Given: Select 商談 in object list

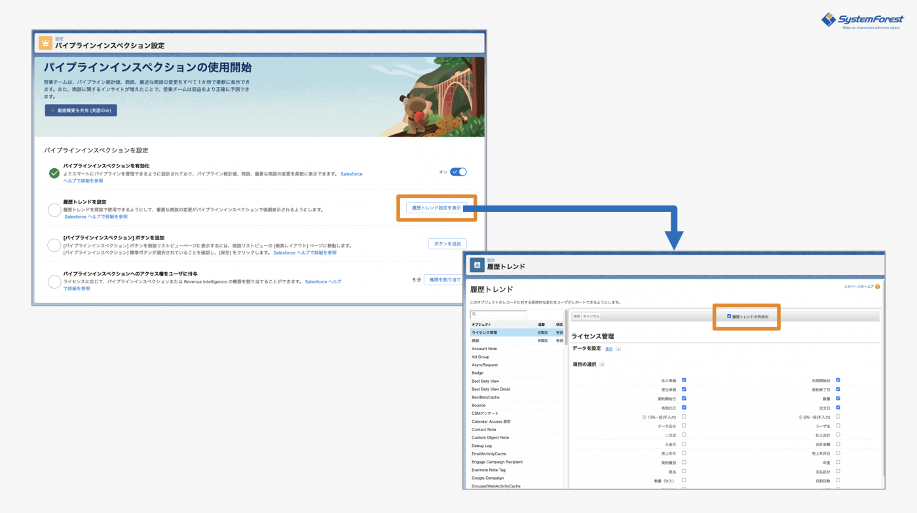Looking at the screenshot, I should pyautogui.click(x=517, y=341).
